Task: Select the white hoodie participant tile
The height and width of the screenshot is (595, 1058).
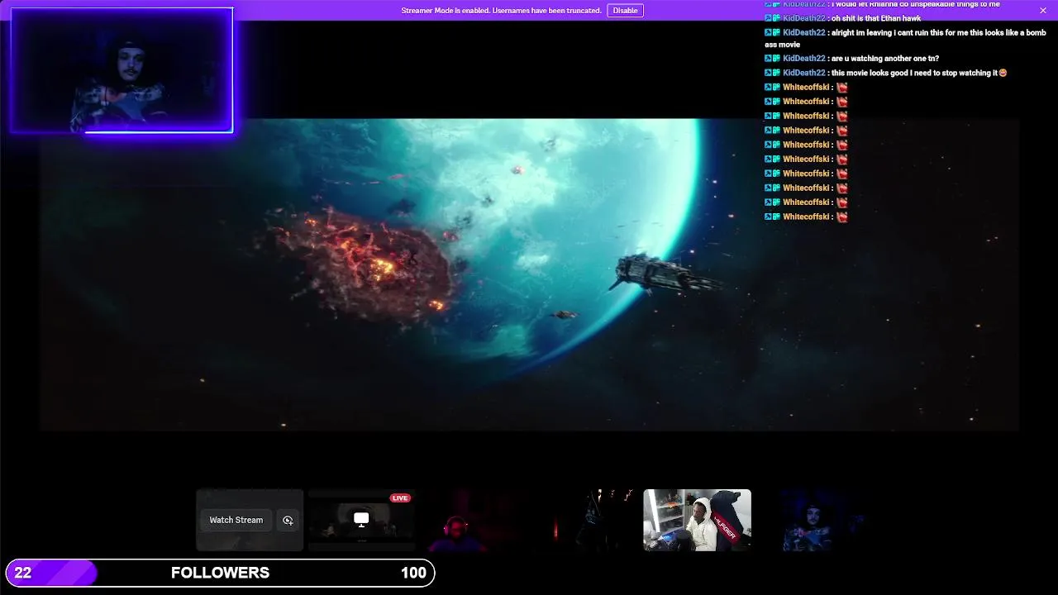Action: coord(698,520)
